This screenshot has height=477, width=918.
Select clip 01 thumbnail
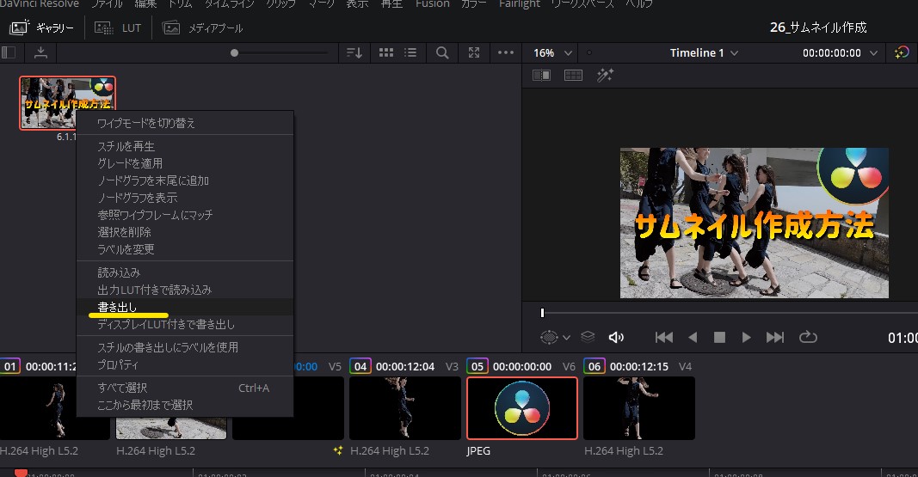(x=38, y=408)
